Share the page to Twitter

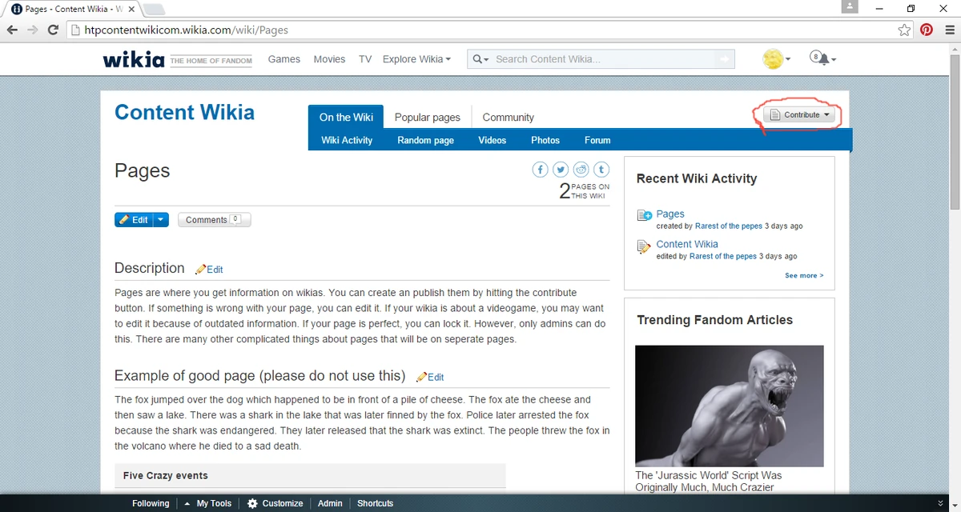tap(560, 169)
